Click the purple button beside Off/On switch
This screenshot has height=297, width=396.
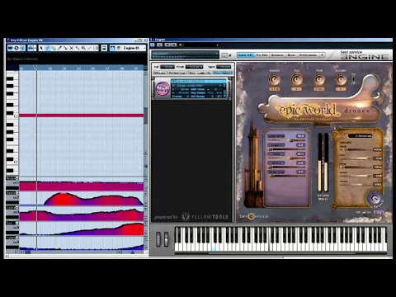click(x=379, y=212)
